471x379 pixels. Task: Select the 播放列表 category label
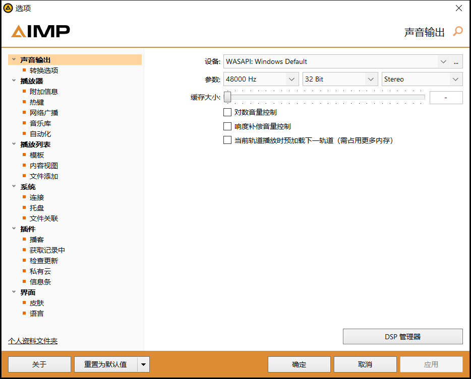(35, 144)
